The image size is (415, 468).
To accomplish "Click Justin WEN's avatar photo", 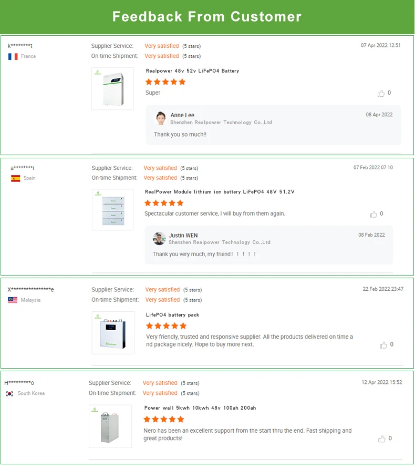I will coord(159,239).
